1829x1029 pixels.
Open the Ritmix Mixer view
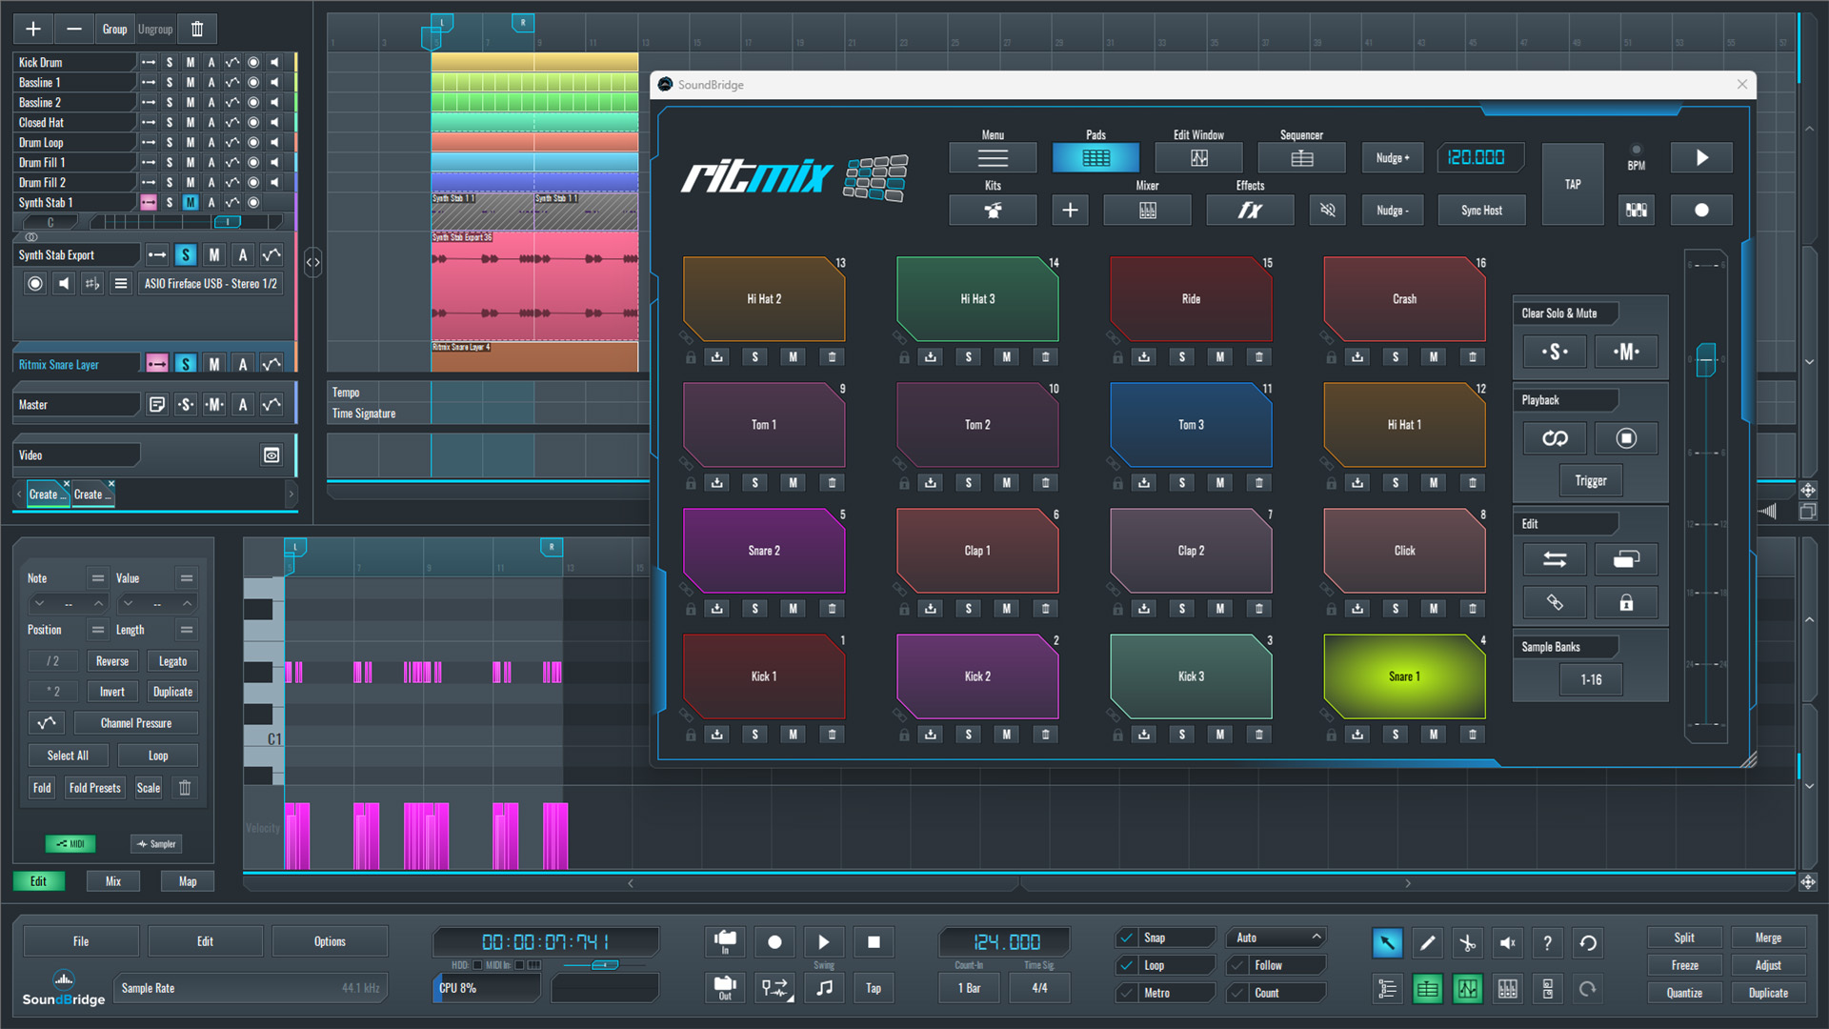pos(1147,211)
